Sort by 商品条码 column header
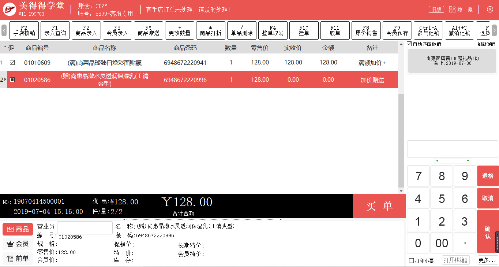499x267 pixels. pos(185,48)
